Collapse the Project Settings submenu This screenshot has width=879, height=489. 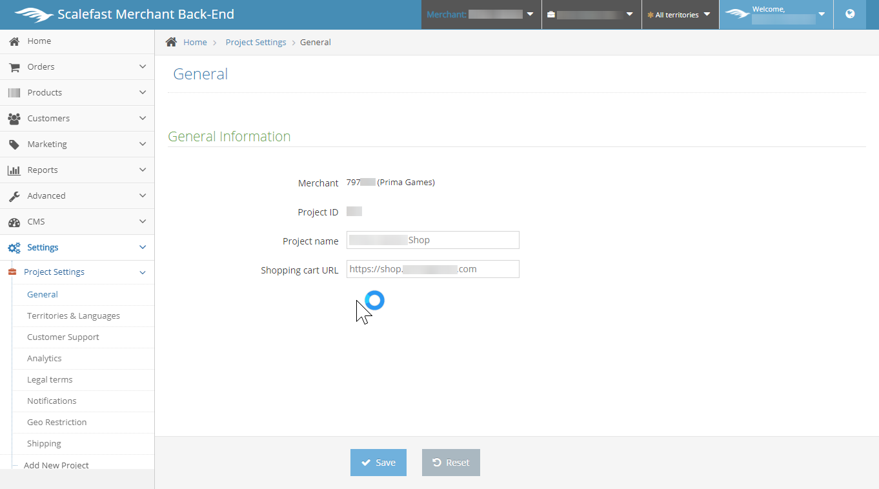[143, 272]
